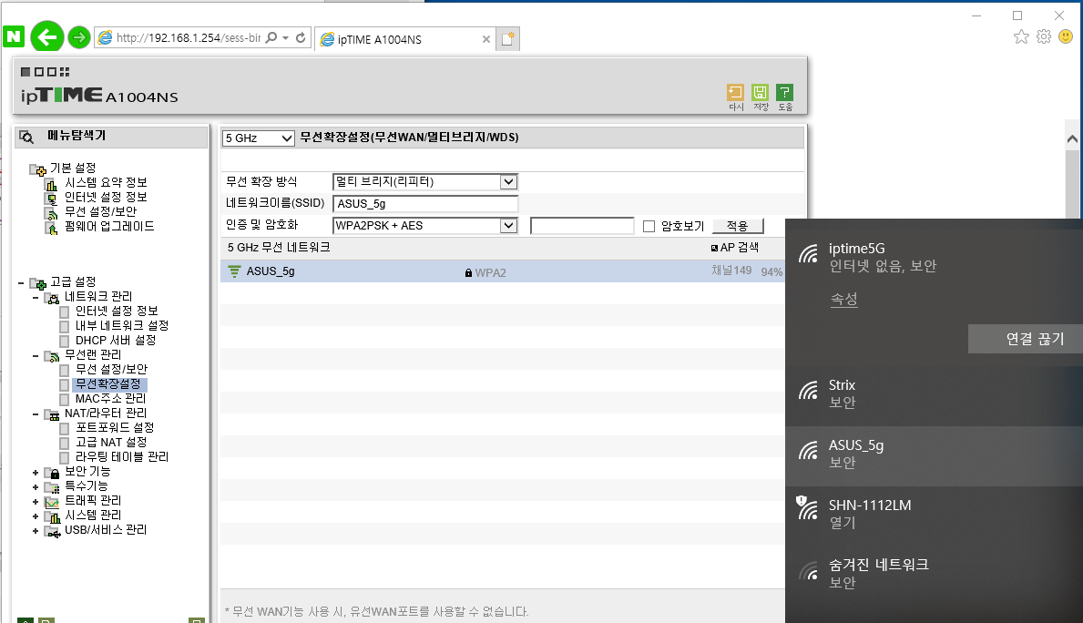The width and height of the screenshot is (1083, 623).
Task: Expand the 트래픽 관리 node
Action: pyautogui.click(x=36, y=502)
